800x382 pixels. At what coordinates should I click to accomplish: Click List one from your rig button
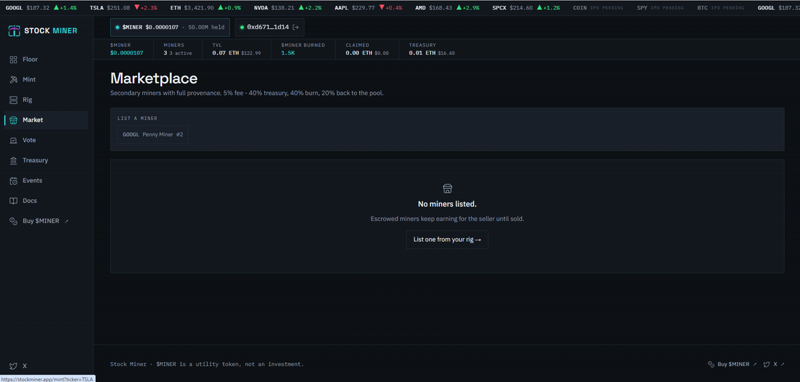tap(448, 240)
